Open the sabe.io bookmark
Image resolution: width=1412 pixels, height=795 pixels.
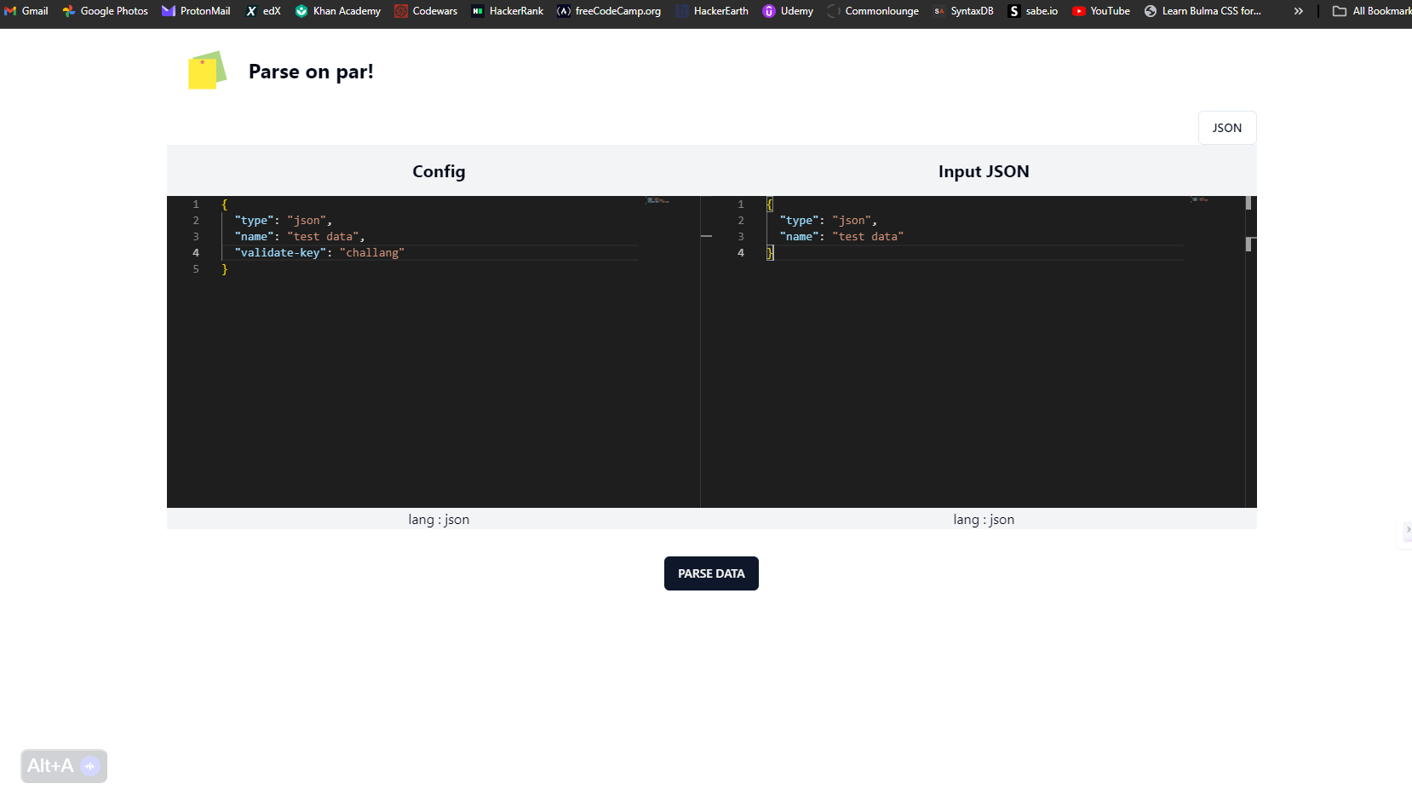coord(1033,11)
